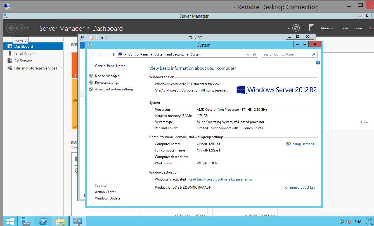Open Windows Update link
The image size is (374, 226).
[x=108, y=198]
